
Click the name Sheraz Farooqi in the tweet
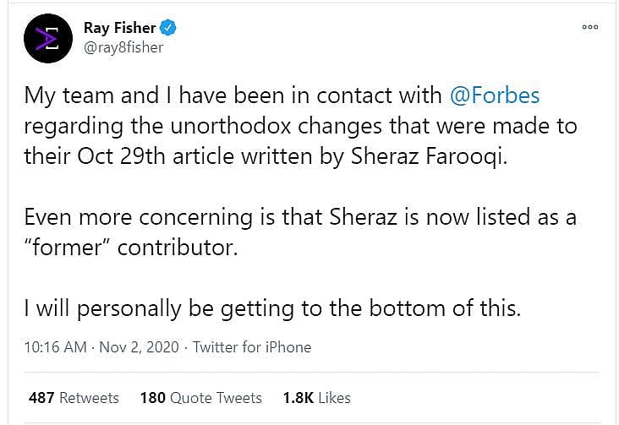tap(456, 157)
